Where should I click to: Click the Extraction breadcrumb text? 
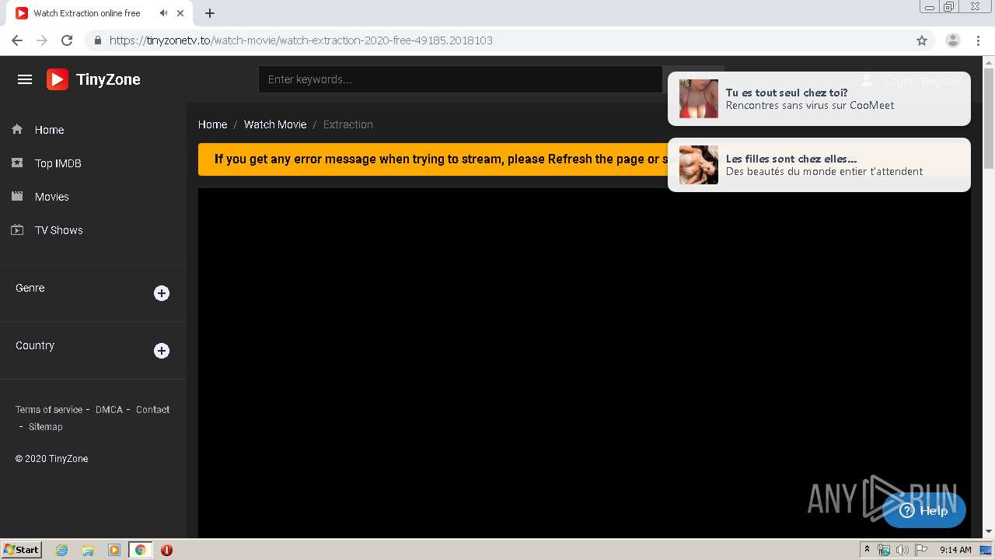(x=347, y=124)
